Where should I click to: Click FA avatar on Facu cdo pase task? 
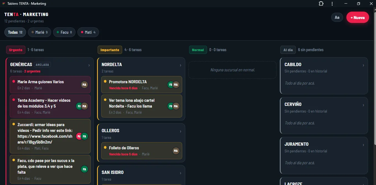click(84, 169)
